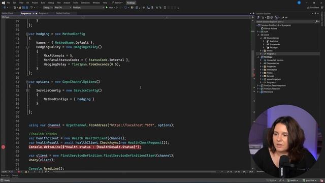This screenshot has width=325, height=183.
Task: Click the Live Share button
Action: click(x=313, y=8)
